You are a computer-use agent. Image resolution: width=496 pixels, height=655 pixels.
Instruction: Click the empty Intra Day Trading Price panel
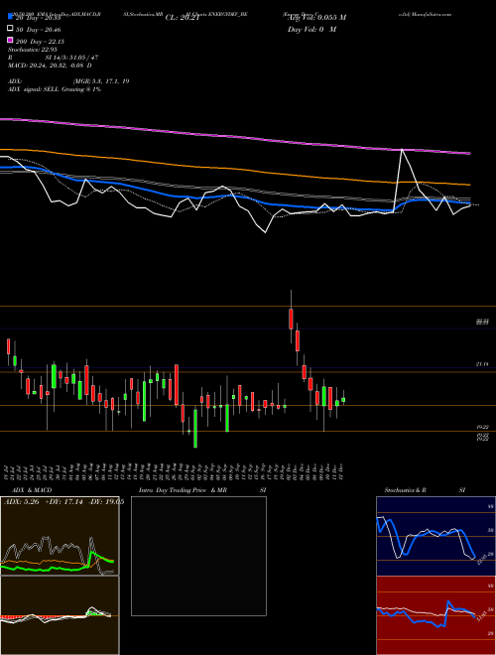point(198,556)
